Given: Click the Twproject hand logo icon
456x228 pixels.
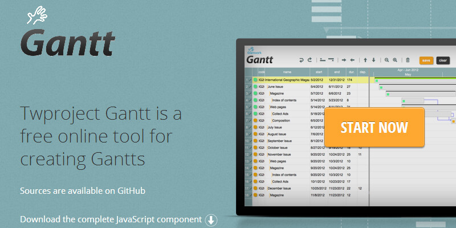Looking at the screenshot, I should pos(37,15).
